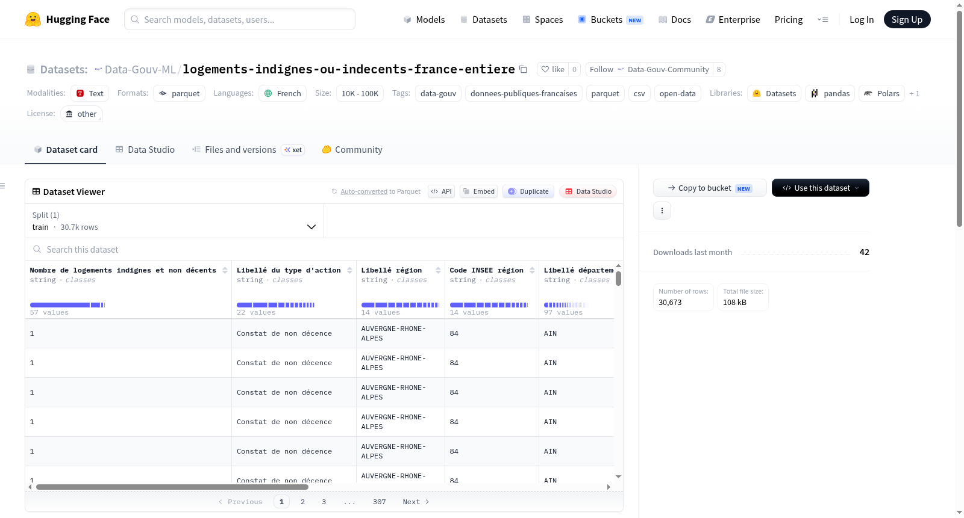This screenshot has width=964, height=518.
Task: Open Enterprise in the top navigation
Action: pyautogui.click(x=733, y=20)
